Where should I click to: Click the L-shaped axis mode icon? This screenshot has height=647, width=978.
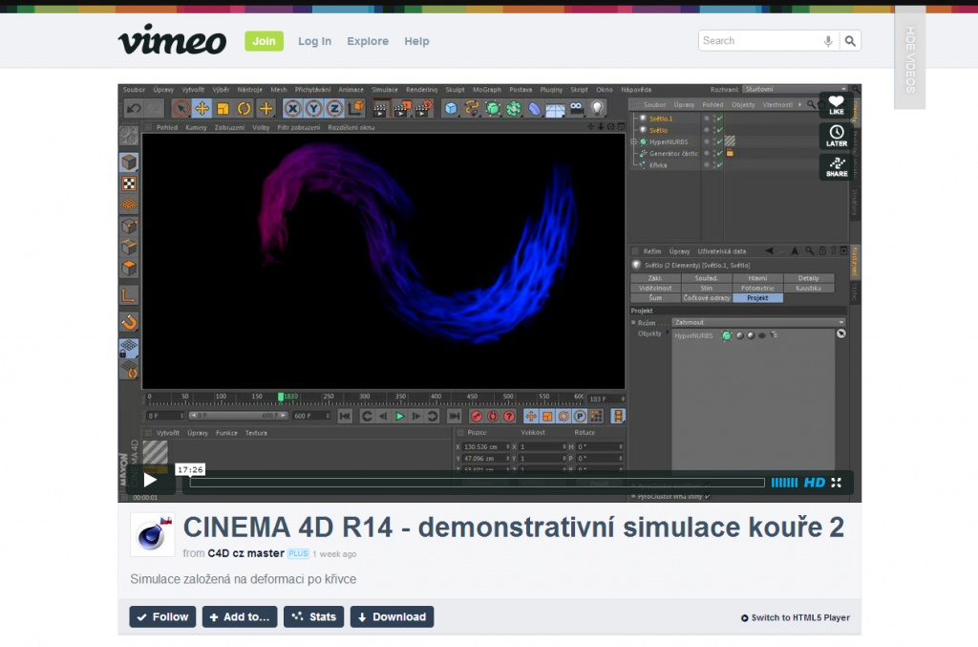tap(129, 294)
